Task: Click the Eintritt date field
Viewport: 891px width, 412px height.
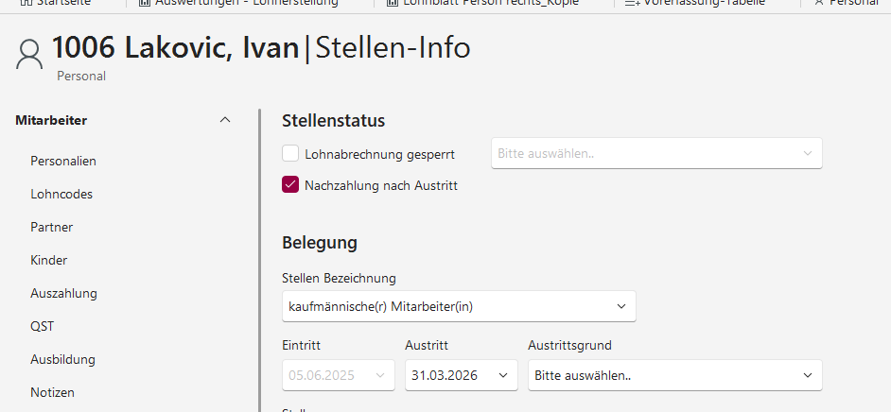Action: coord(338,375)
